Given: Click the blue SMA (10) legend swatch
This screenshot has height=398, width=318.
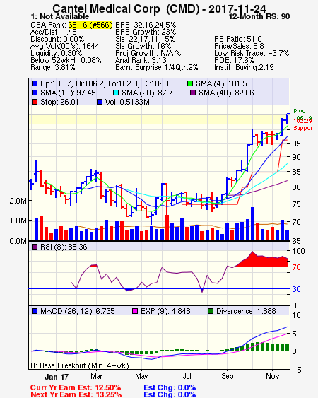Looking at the screenshot, I should tap(35, 93).
